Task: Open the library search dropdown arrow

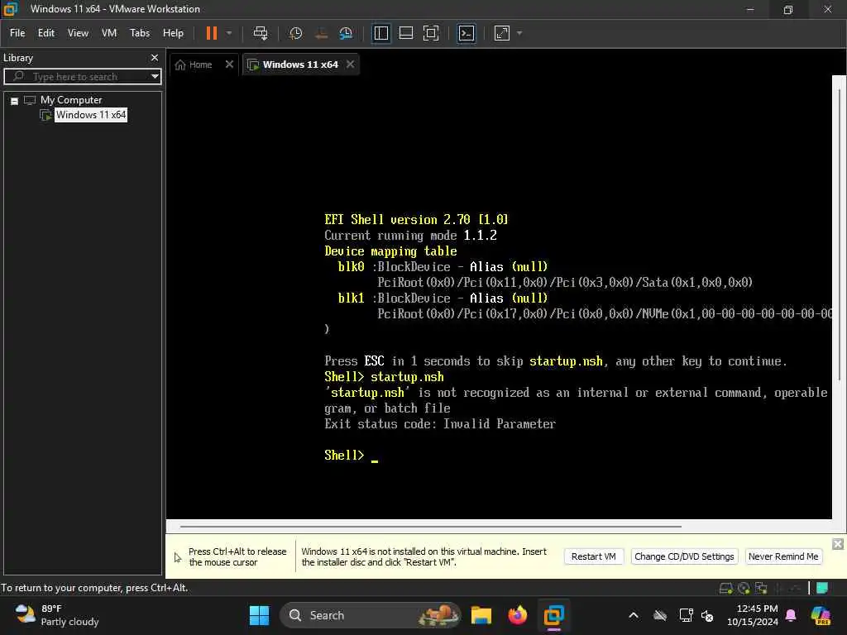Action: [x=155, y=77]
